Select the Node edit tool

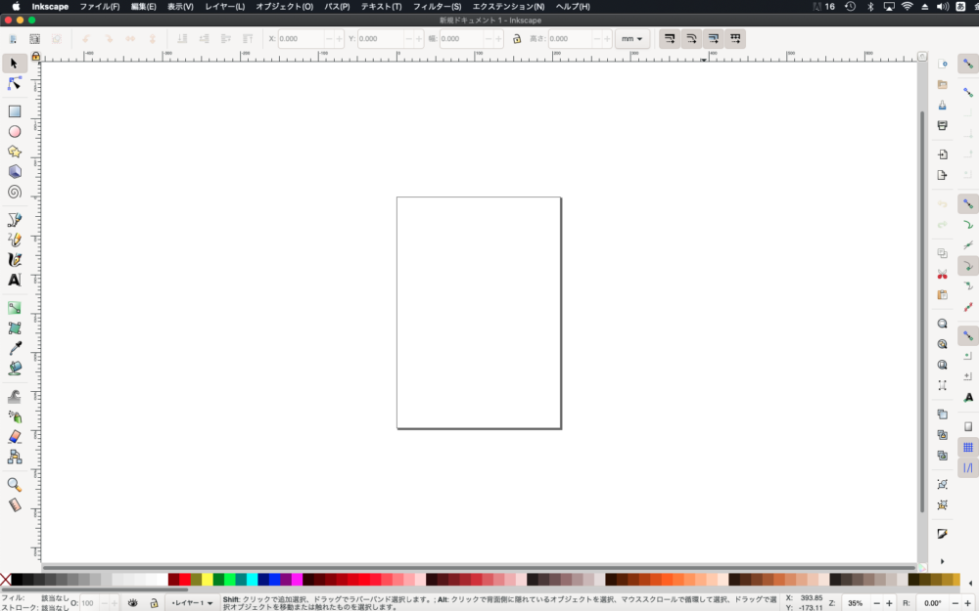(x=15, y=84)
